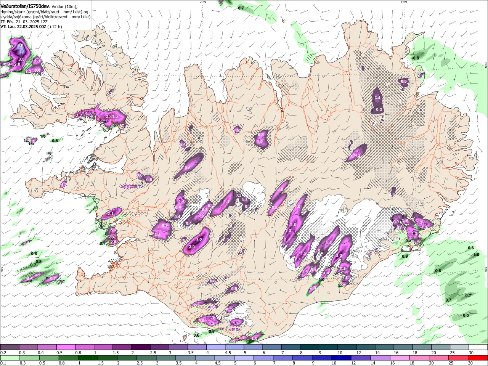The width and height of the screenshot is (488, 366).
Task: Pick the pale gray upper legend swatch at 25
Action: click(459, 347)
